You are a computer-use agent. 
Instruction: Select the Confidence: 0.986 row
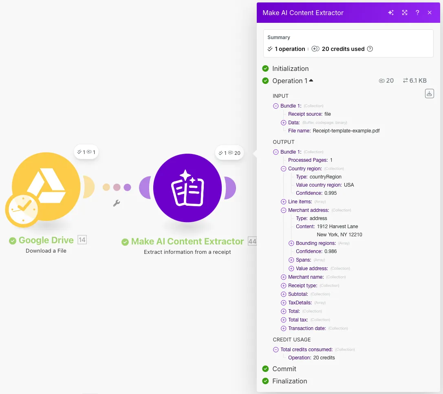tap(316, 251)
